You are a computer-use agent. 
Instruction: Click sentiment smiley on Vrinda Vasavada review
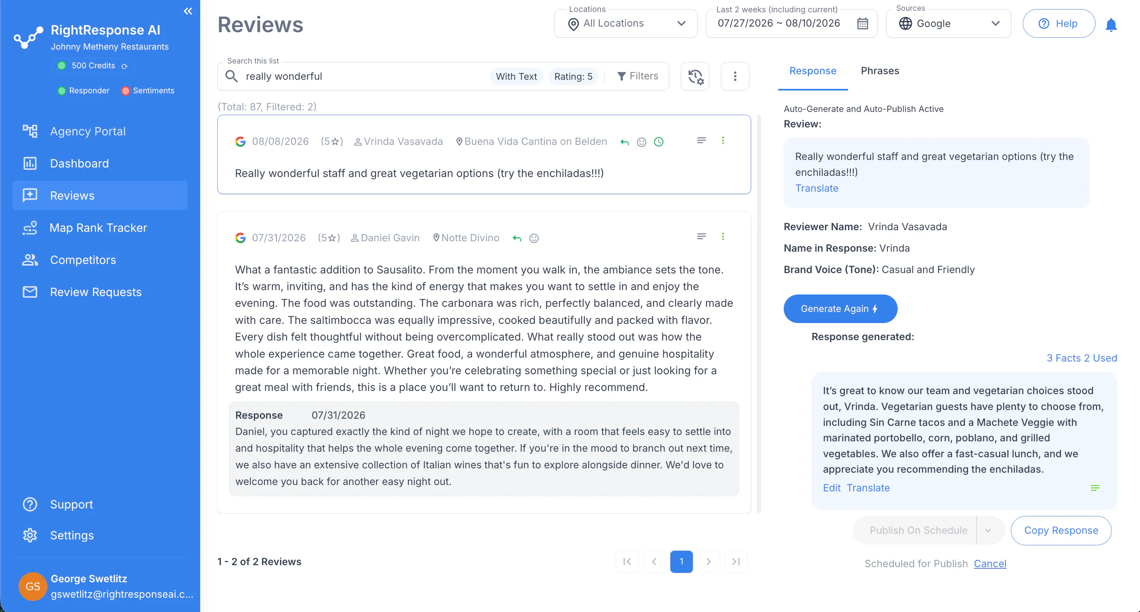coord(641,142)
